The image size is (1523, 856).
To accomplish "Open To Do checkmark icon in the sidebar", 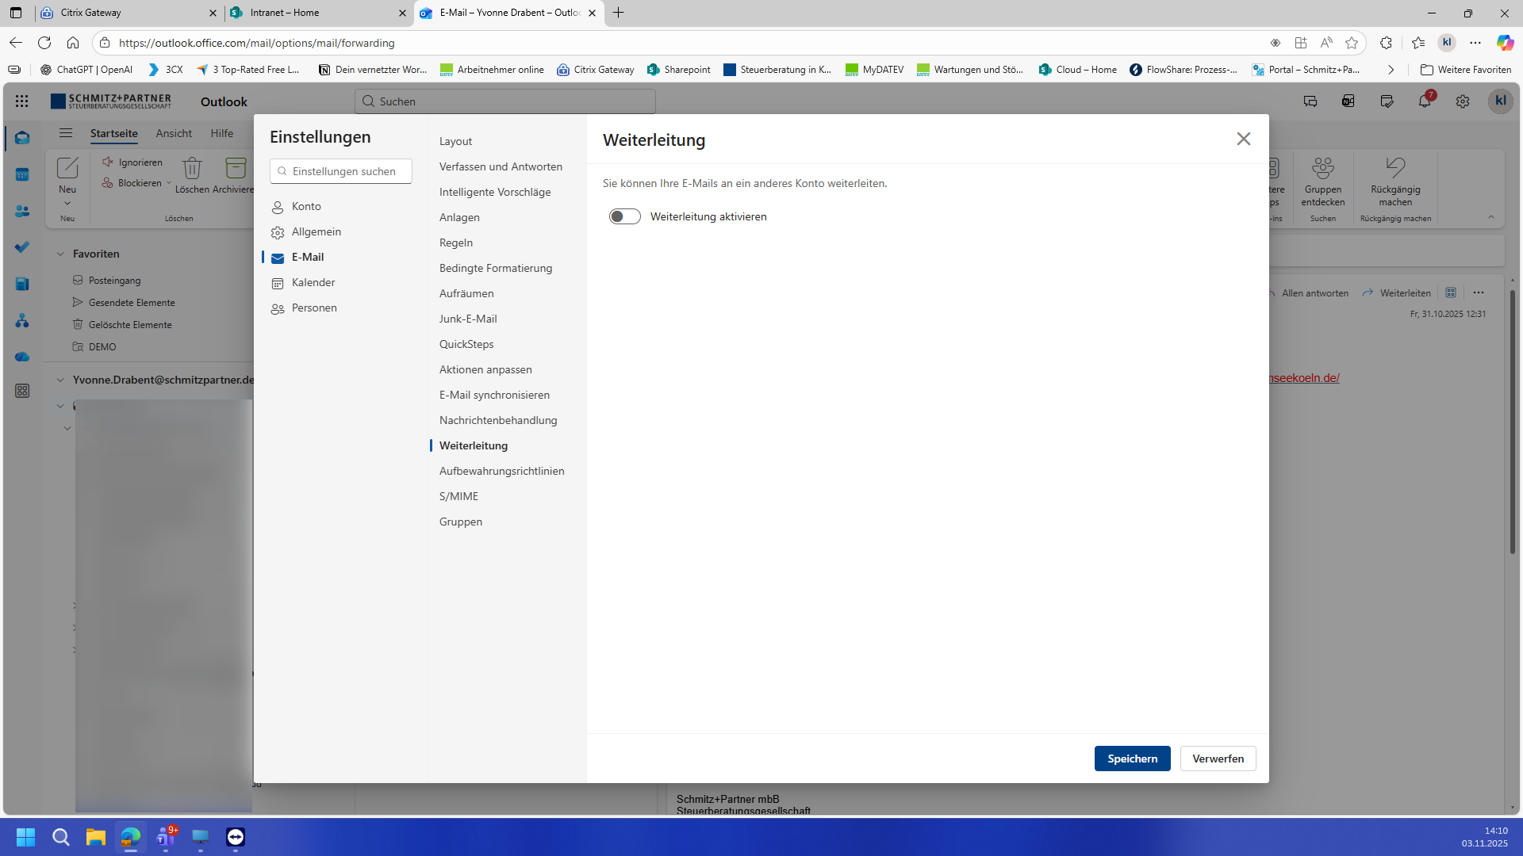I will point(22,247).
